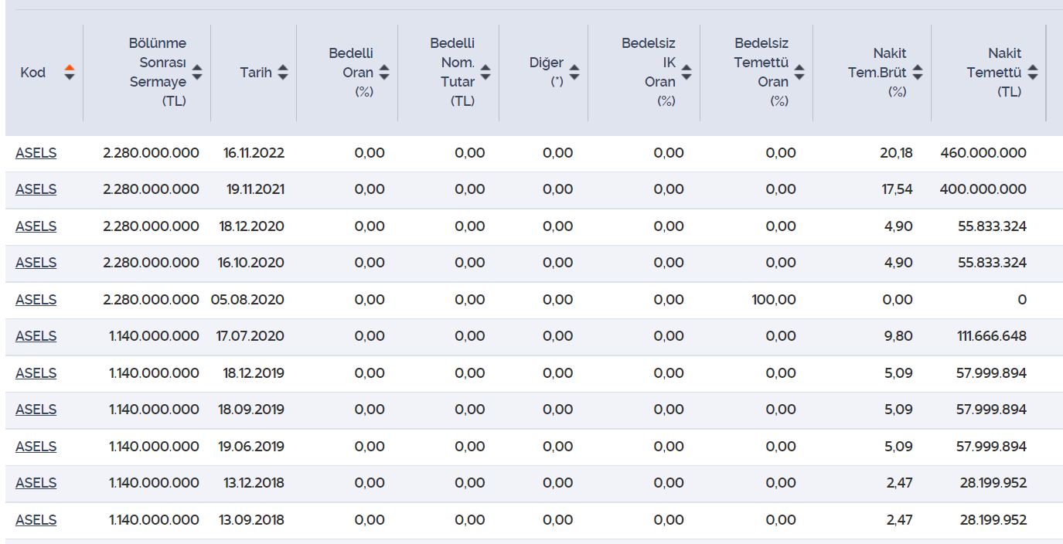
Task: Click the date 16.11.2022
Action: pos(254,153)
